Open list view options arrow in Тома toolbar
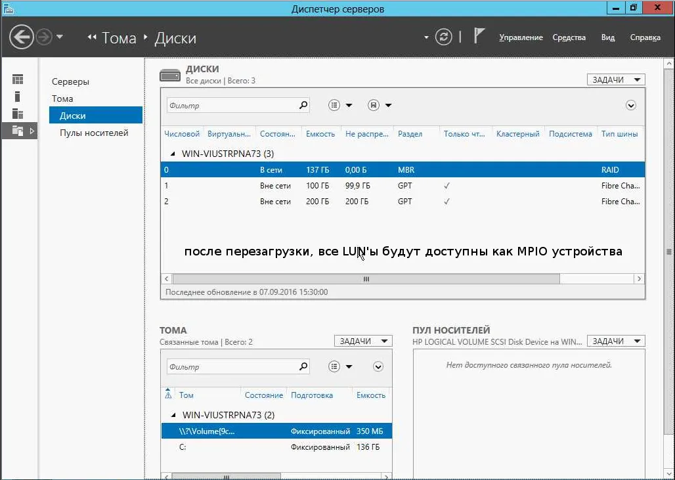 coord(349,367)
